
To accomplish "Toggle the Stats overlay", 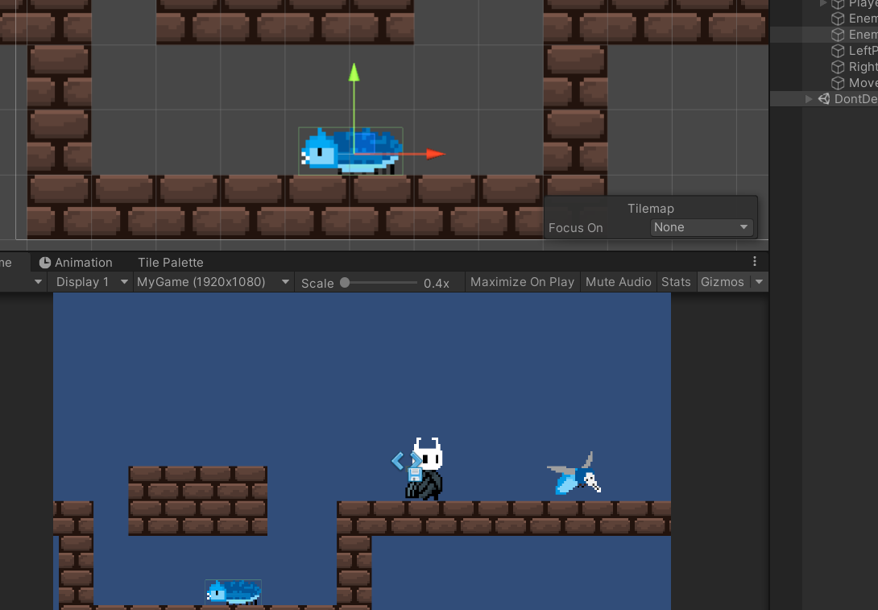I will pos(676,282).
